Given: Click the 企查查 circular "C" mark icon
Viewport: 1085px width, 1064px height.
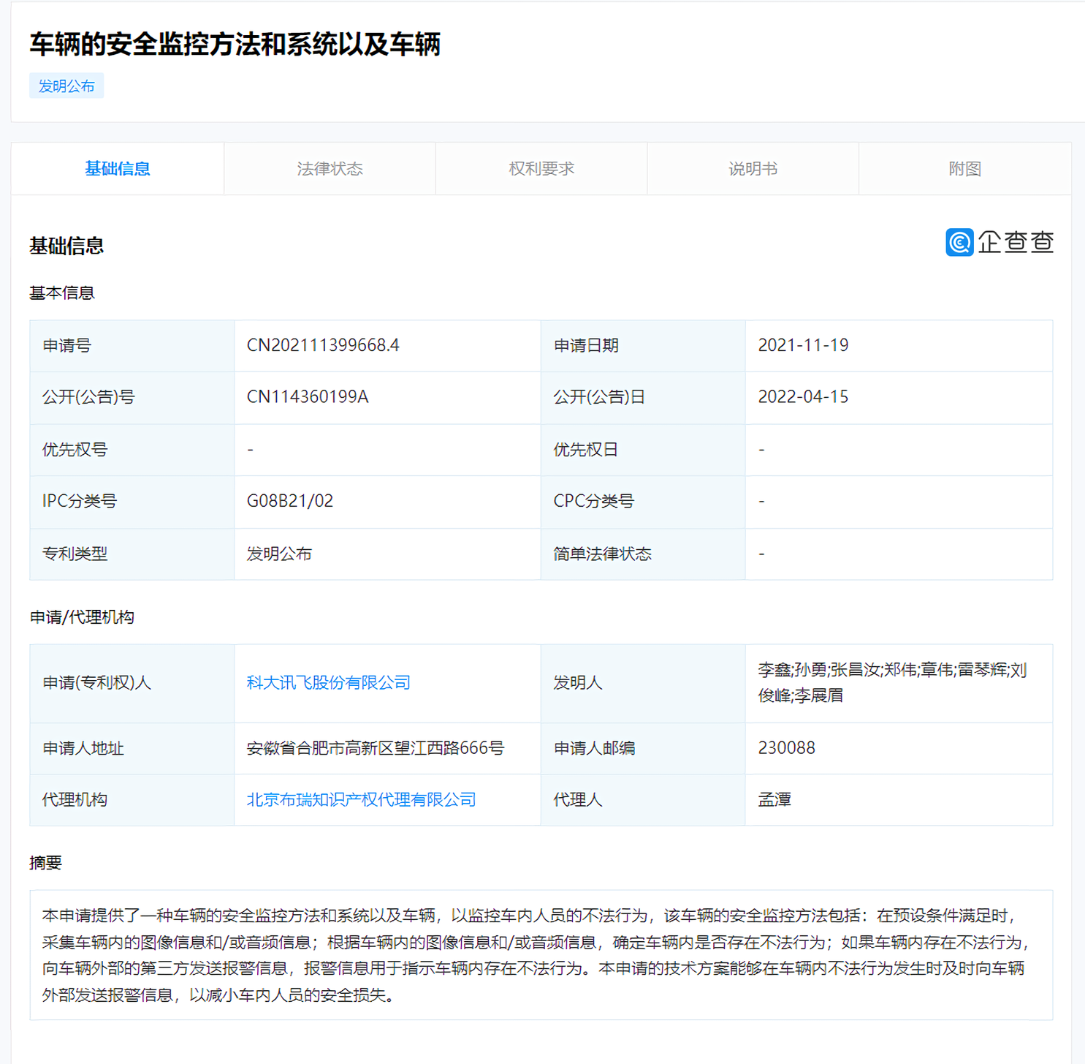Looking at the screenshot, I should click(x=958, y=243).
